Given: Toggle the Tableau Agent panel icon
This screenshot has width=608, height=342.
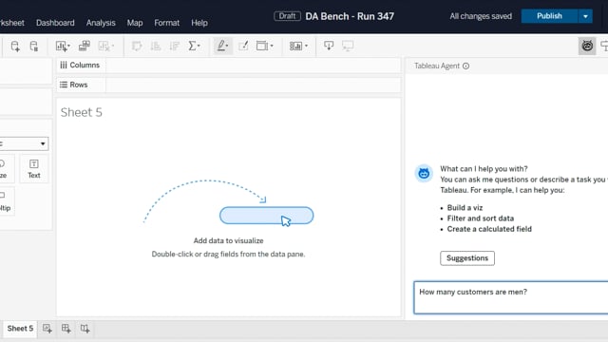Looking at the screenshot, I should (587, 47).
